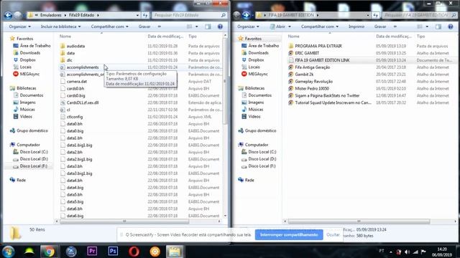The image size is (460, 258).
Task: Select Disco Local (C:) in left window sidebar
Action: tap(34, 152)
